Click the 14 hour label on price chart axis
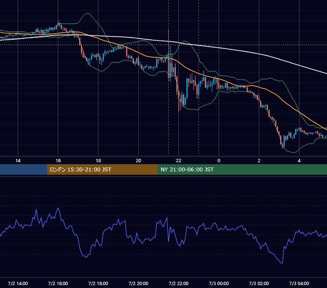 pos(18,161)
